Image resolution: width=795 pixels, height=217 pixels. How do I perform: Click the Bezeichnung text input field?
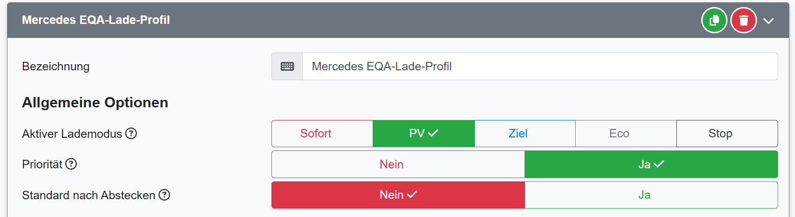coord(539,67)
